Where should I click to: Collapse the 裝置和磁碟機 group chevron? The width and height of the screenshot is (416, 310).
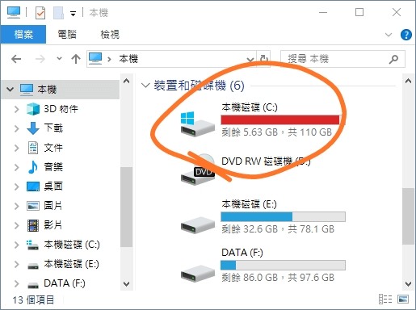(145, 86)
